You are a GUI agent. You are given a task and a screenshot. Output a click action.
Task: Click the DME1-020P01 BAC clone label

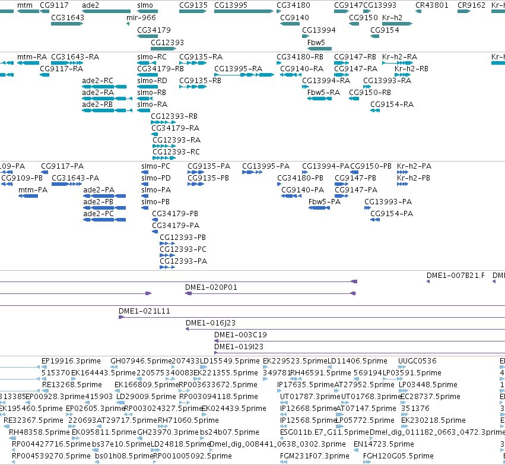pyautogui.click(x=211, y=287)
